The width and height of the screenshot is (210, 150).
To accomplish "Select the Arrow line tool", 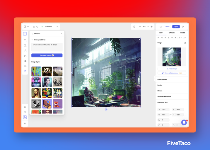I will coord(25,51).
